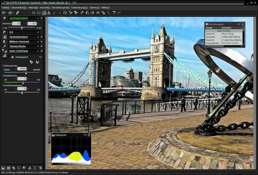
Task: Toggle the single preview view mode icon
Action: pos(44,12)
